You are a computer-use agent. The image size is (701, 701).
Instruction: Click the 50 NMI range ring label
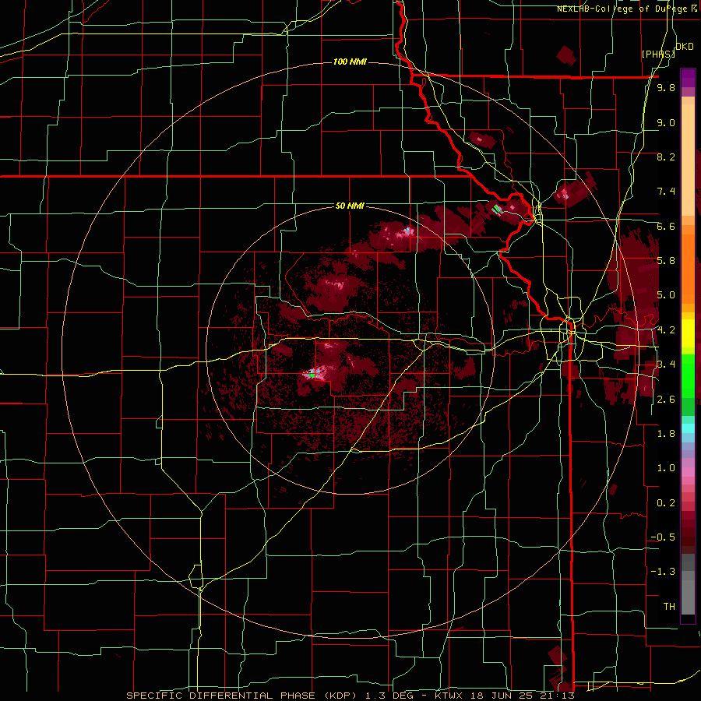[x=350, y=206]
